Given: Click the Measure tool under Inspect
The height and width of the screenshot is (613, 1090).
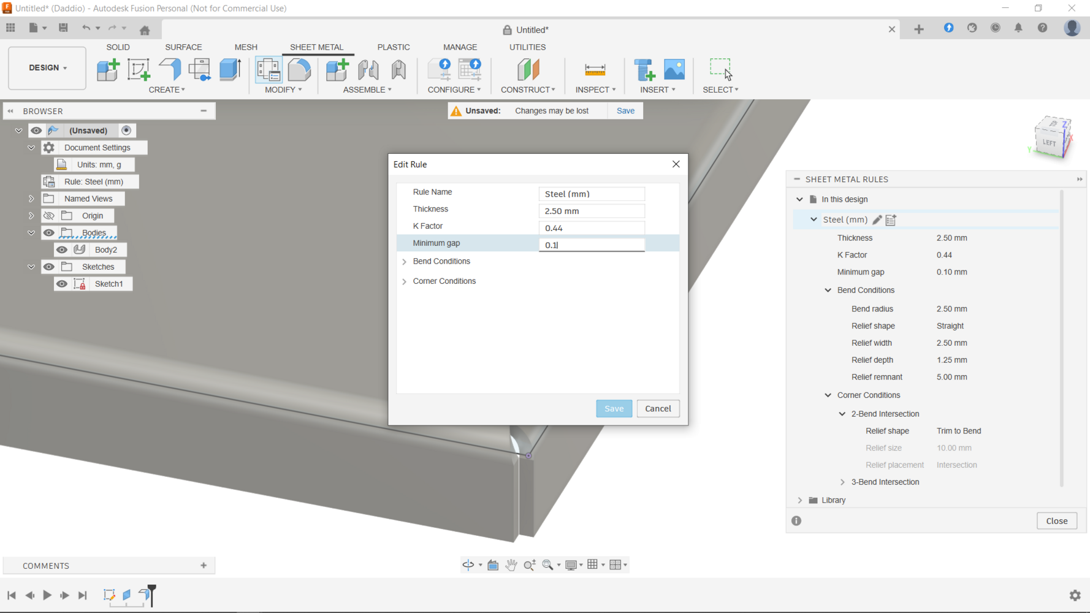Looking at the screenshot, I should tap(595, 69).
